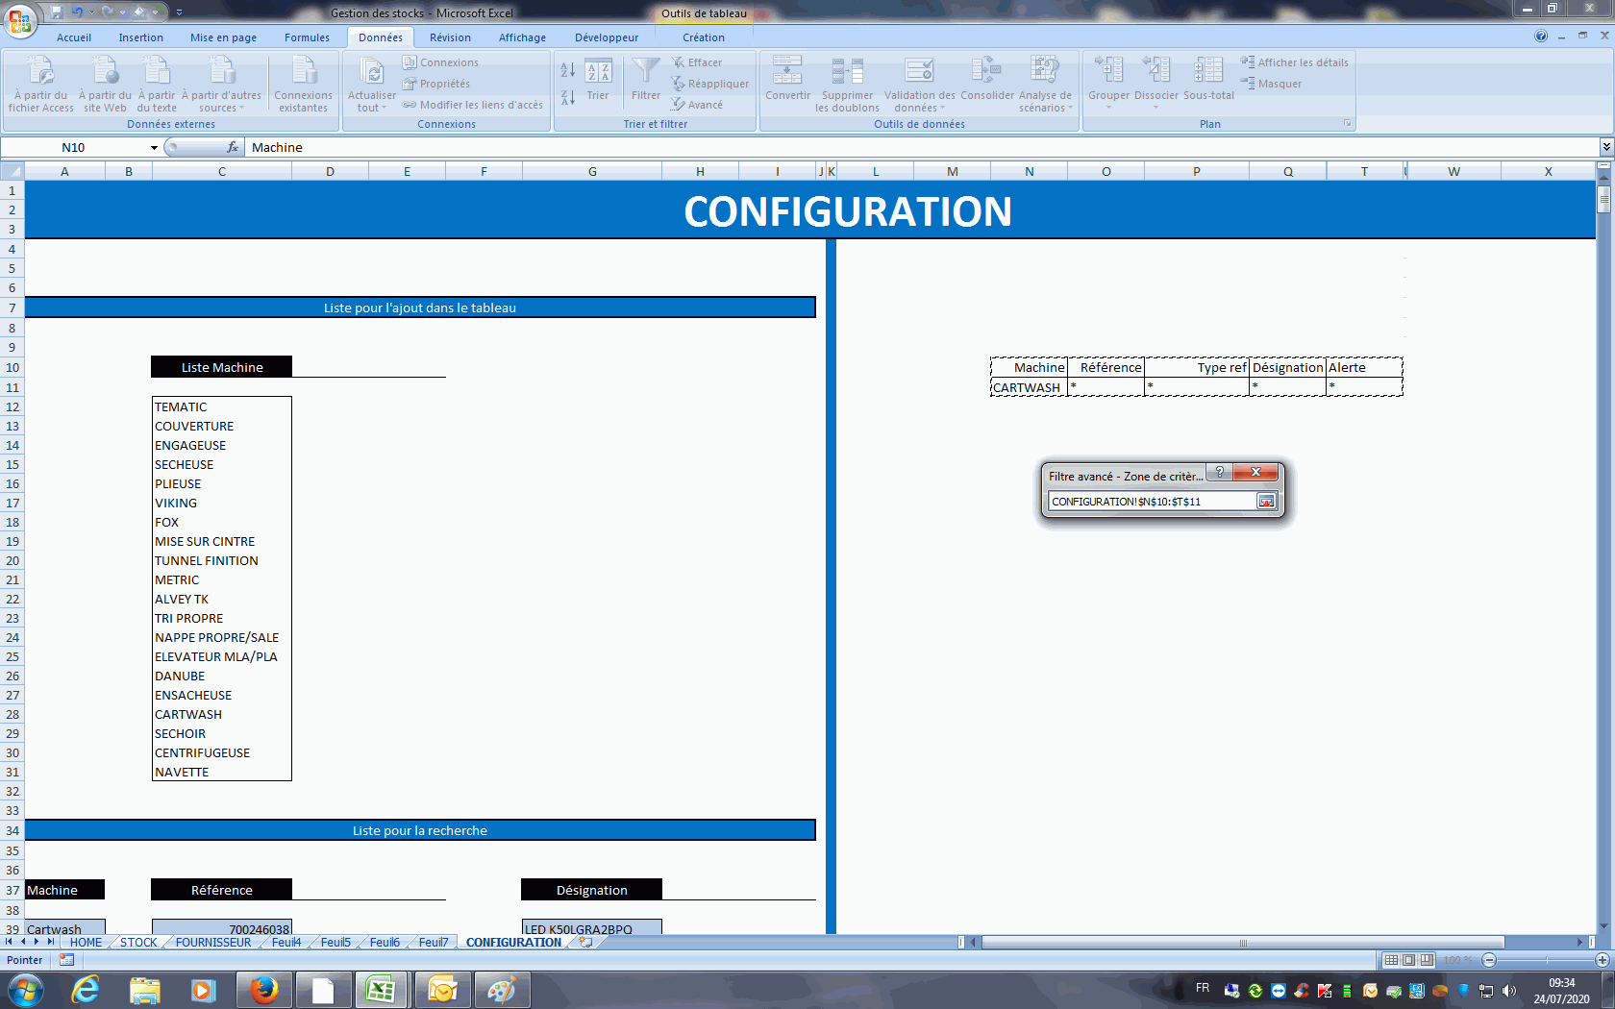Go to the FOURNISSEUR sheet tab
The image size is (1615, 1009).
[213, 943]
